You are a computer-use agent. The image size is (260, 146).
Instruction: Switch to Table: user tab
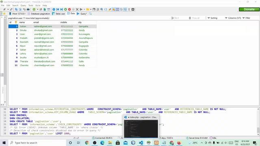tap(58, 14)
